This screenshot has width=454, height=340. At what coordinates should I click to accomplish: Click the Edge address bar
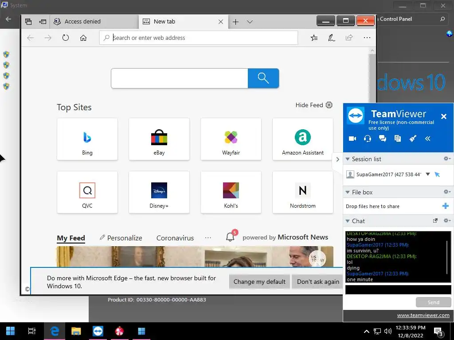198,38
